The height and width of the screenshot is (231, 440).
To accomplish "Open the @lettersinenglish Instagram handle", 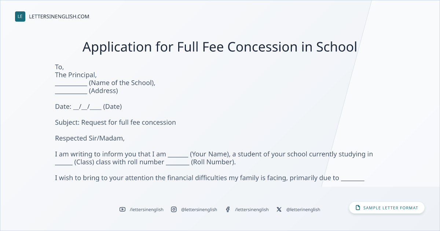I will pyautogui.click(x=199, y=209).
